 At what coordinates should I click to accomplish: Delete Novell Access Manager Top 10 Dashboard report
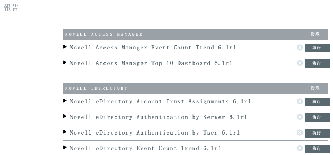[x=300, y=63]
